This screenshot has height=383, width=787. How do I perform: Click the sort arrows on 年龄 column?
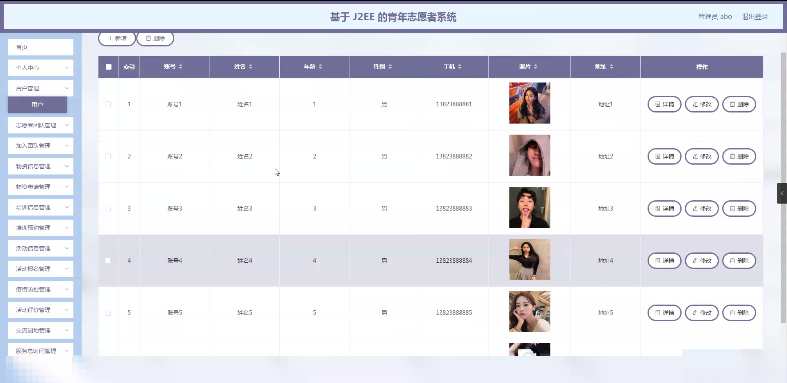(x=320, y=67)
